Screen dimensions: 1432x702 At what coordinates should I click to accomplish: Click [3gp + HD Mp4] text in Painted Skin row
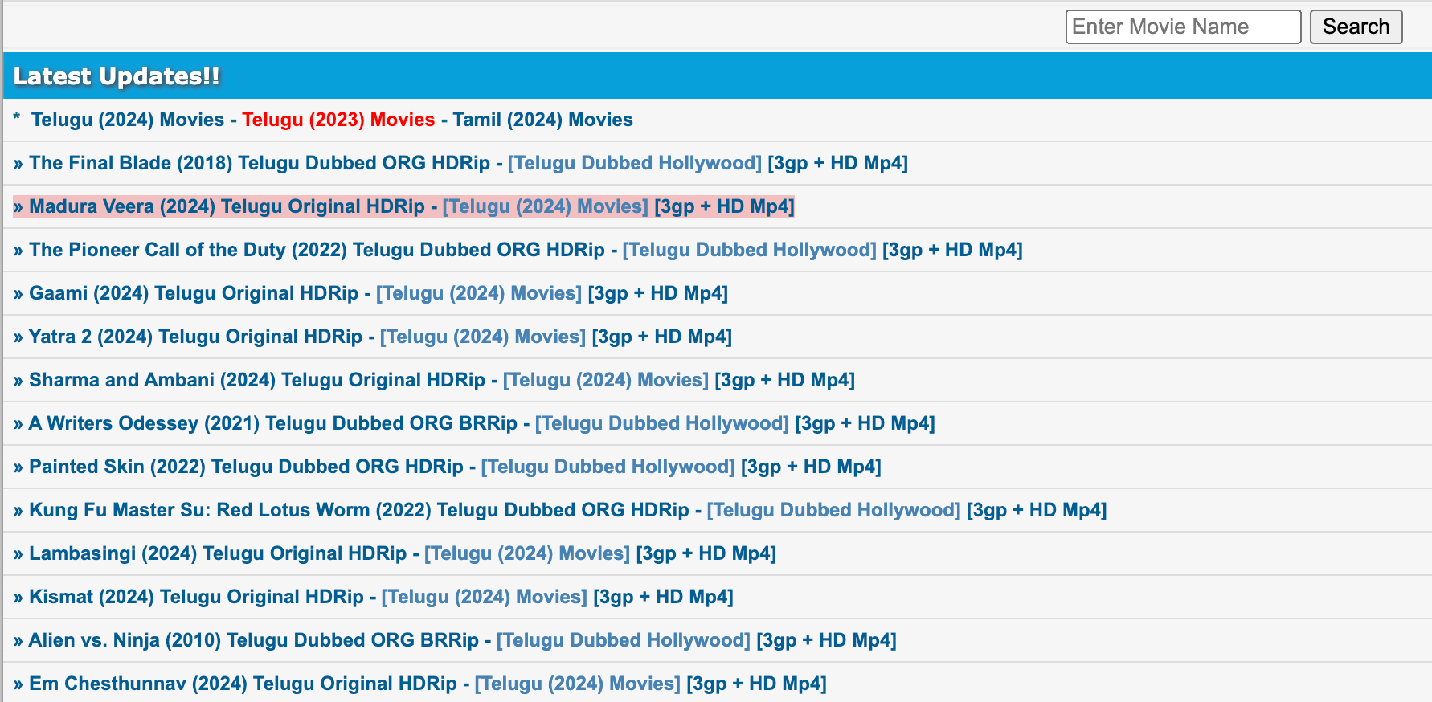pos(812,467)
